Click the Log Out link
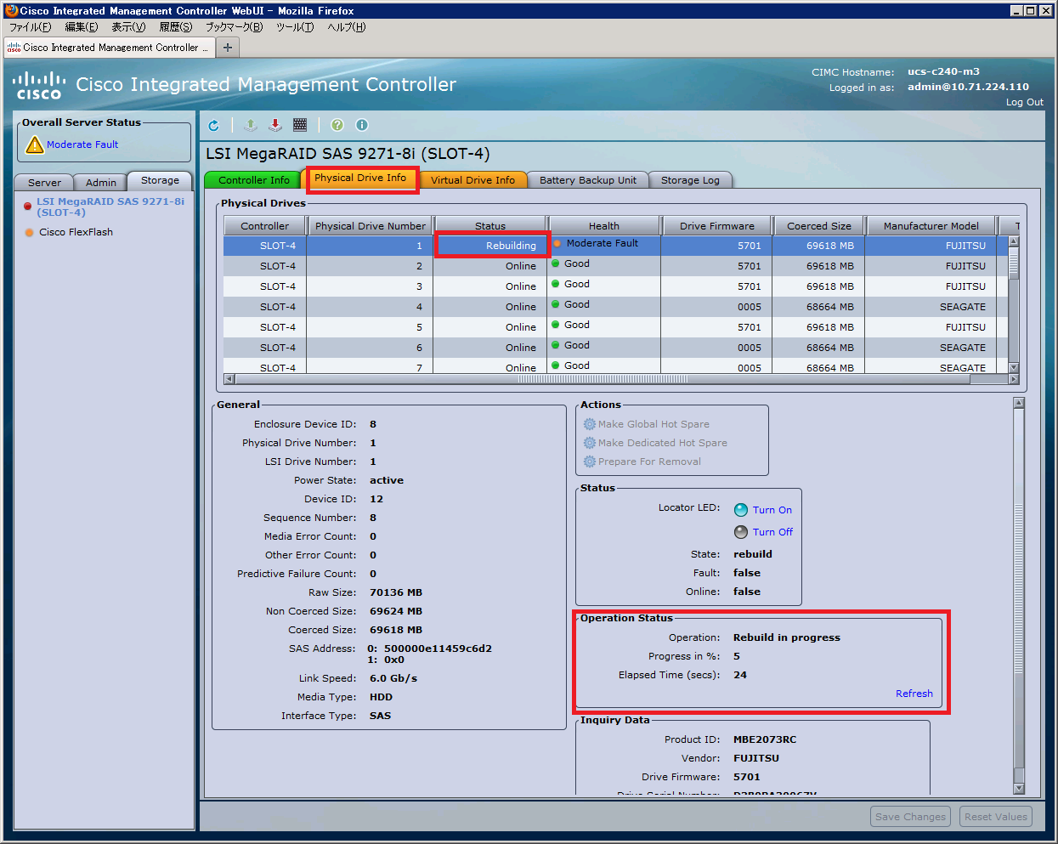This screenshot has width=1058, height=844. point(1024,102)
